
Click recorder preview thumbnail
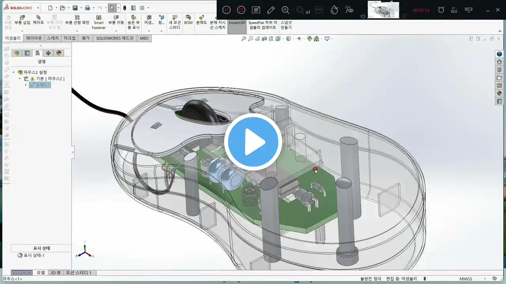point(383,9)
